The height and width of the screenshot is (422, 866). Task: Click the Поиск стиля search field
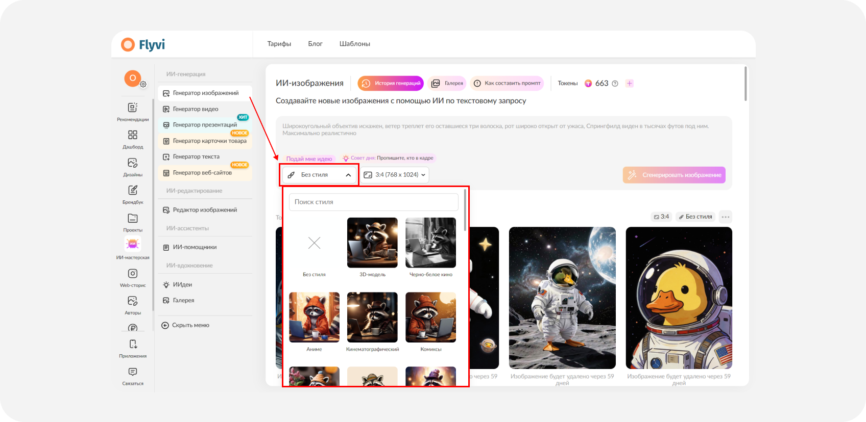(374, 202)
